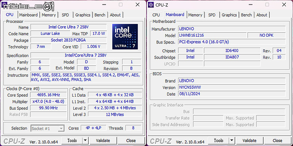The image size is (293, 146).
Task: Click motherboard Manufacturer value LENOVO
Action: tap(232, 29)
